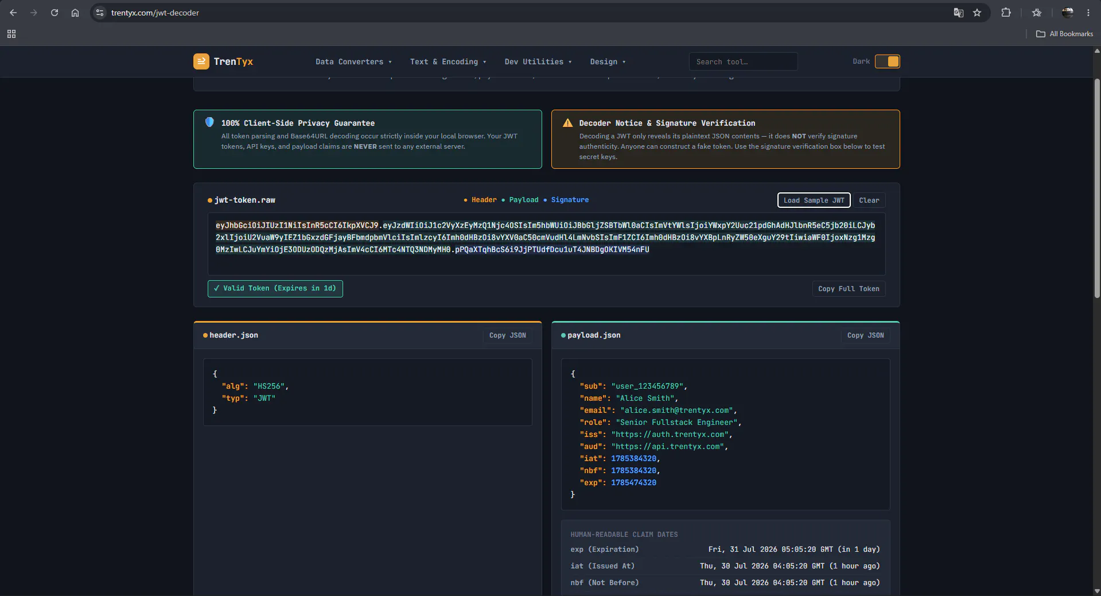Click the browser back arrow
Viewport: 1101px width, 596px height.
[x=13, y=13]
